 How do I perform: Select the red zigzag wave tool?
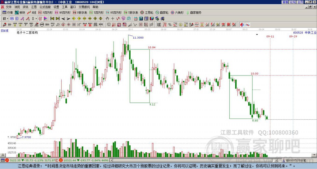point(118,19)
